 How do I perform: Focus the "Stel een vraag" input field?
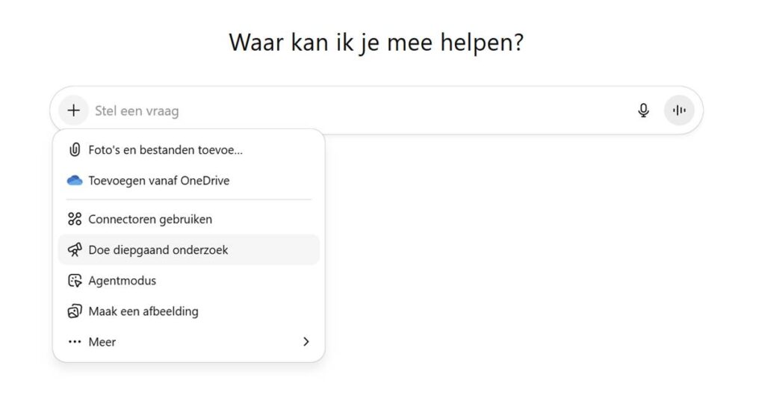[x=359, y=111]
